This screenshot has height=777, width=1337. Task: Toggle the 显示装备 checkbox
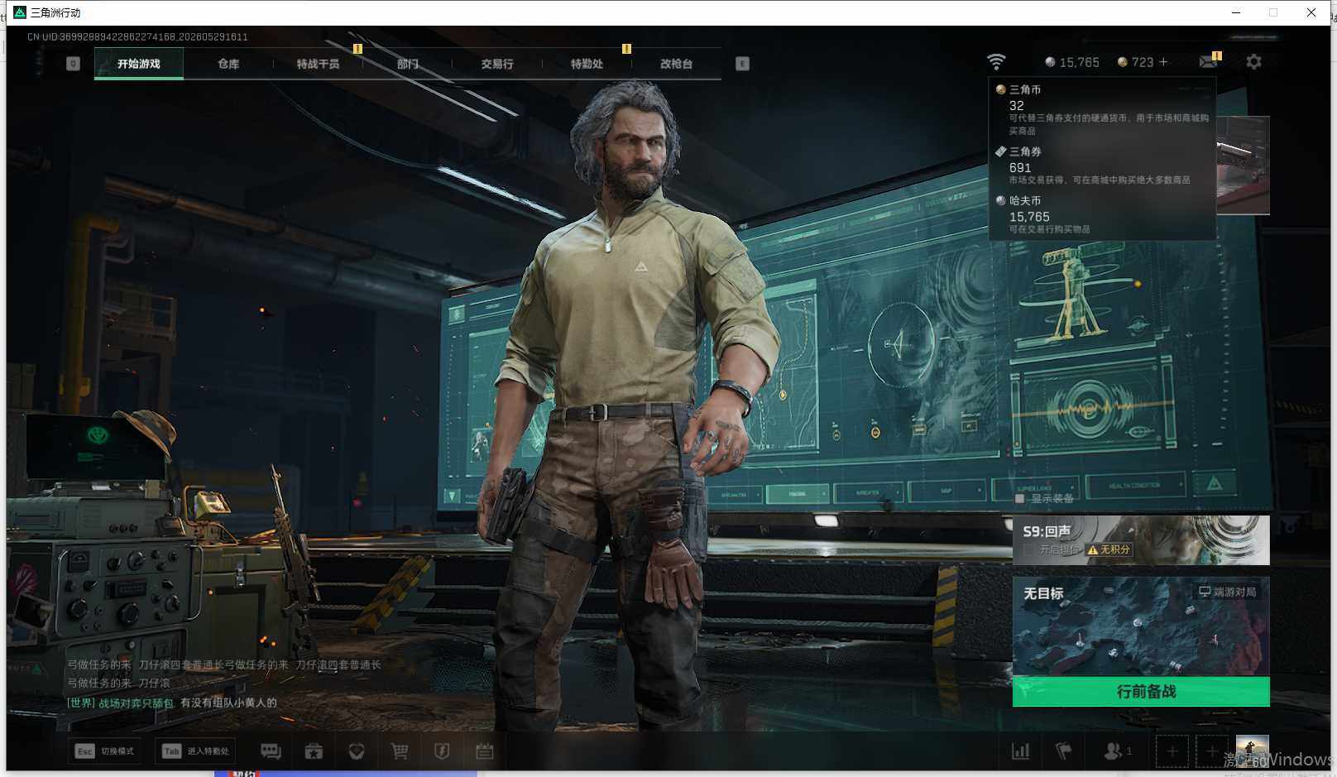click(x=1019, y=498)
